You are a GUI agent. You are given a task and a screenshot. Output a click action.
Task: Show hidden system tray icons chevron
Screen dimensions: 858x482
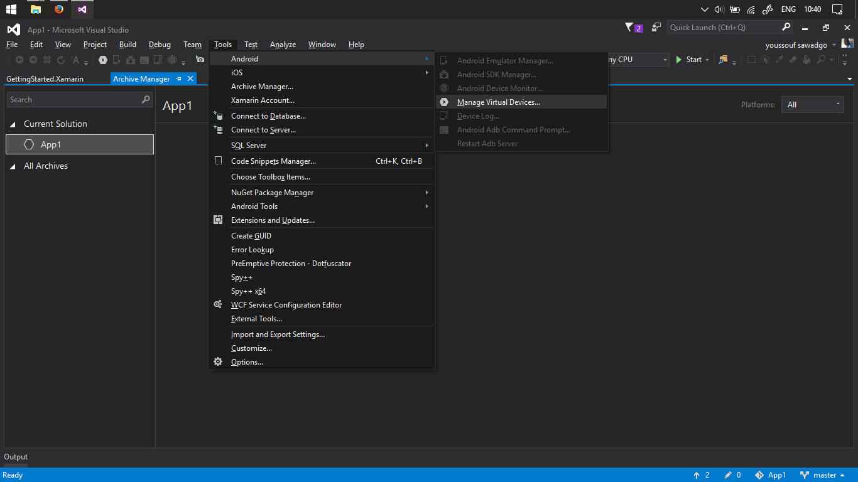tap(704, 9)
